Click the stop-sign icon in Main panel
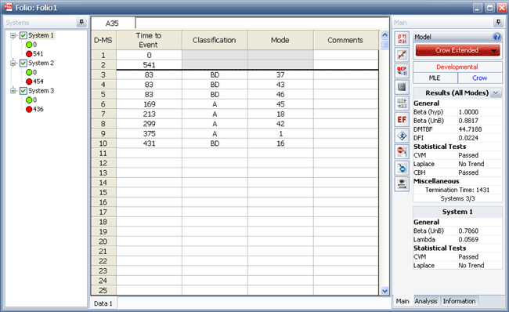Image resolution: width=509 pixels, height=312 pixels. (402, 152)
